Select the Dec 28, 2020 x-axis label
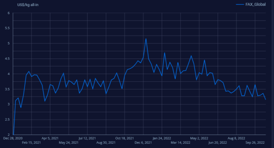Image resolution: width=274 pixels, height=148 pixels. (x=13, y=138)
